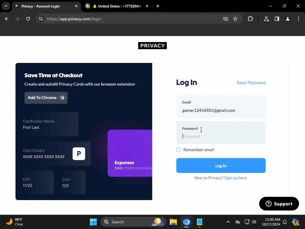Screen dimensions: 305x229
Task: Click the Chrome logo inside Add To Chrome
Action: pyautogui.click(x=62, y=98)
